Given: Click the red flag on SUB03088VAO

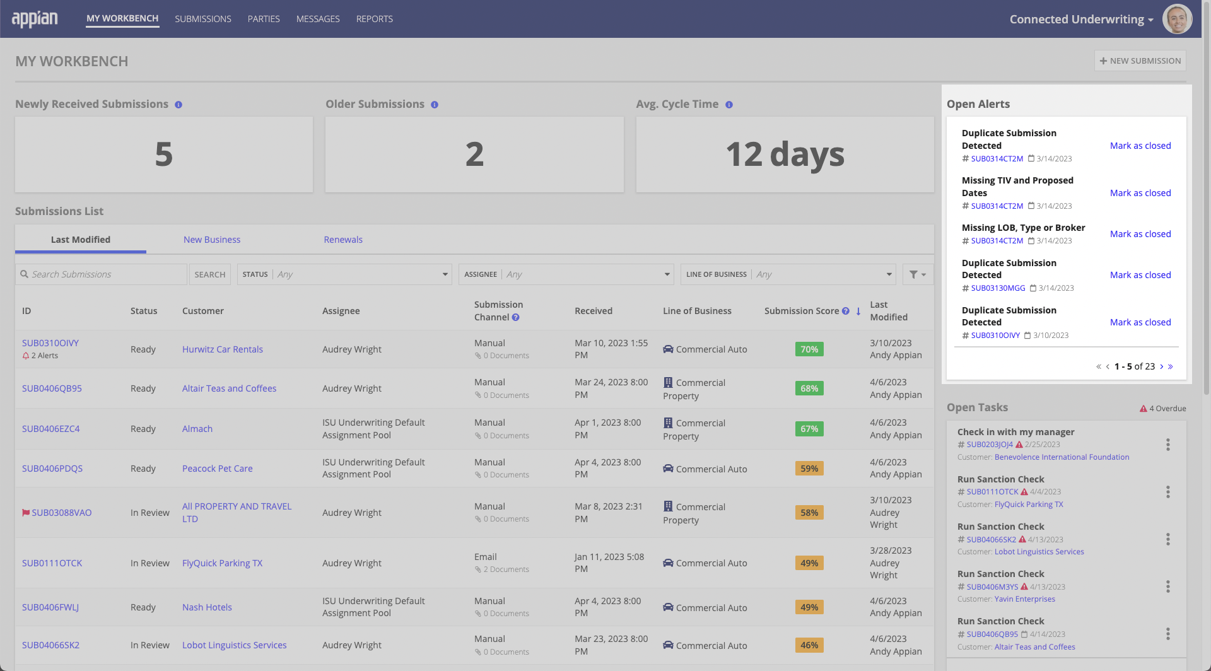Looking at the screenshot, I should [x=26, y=513].
